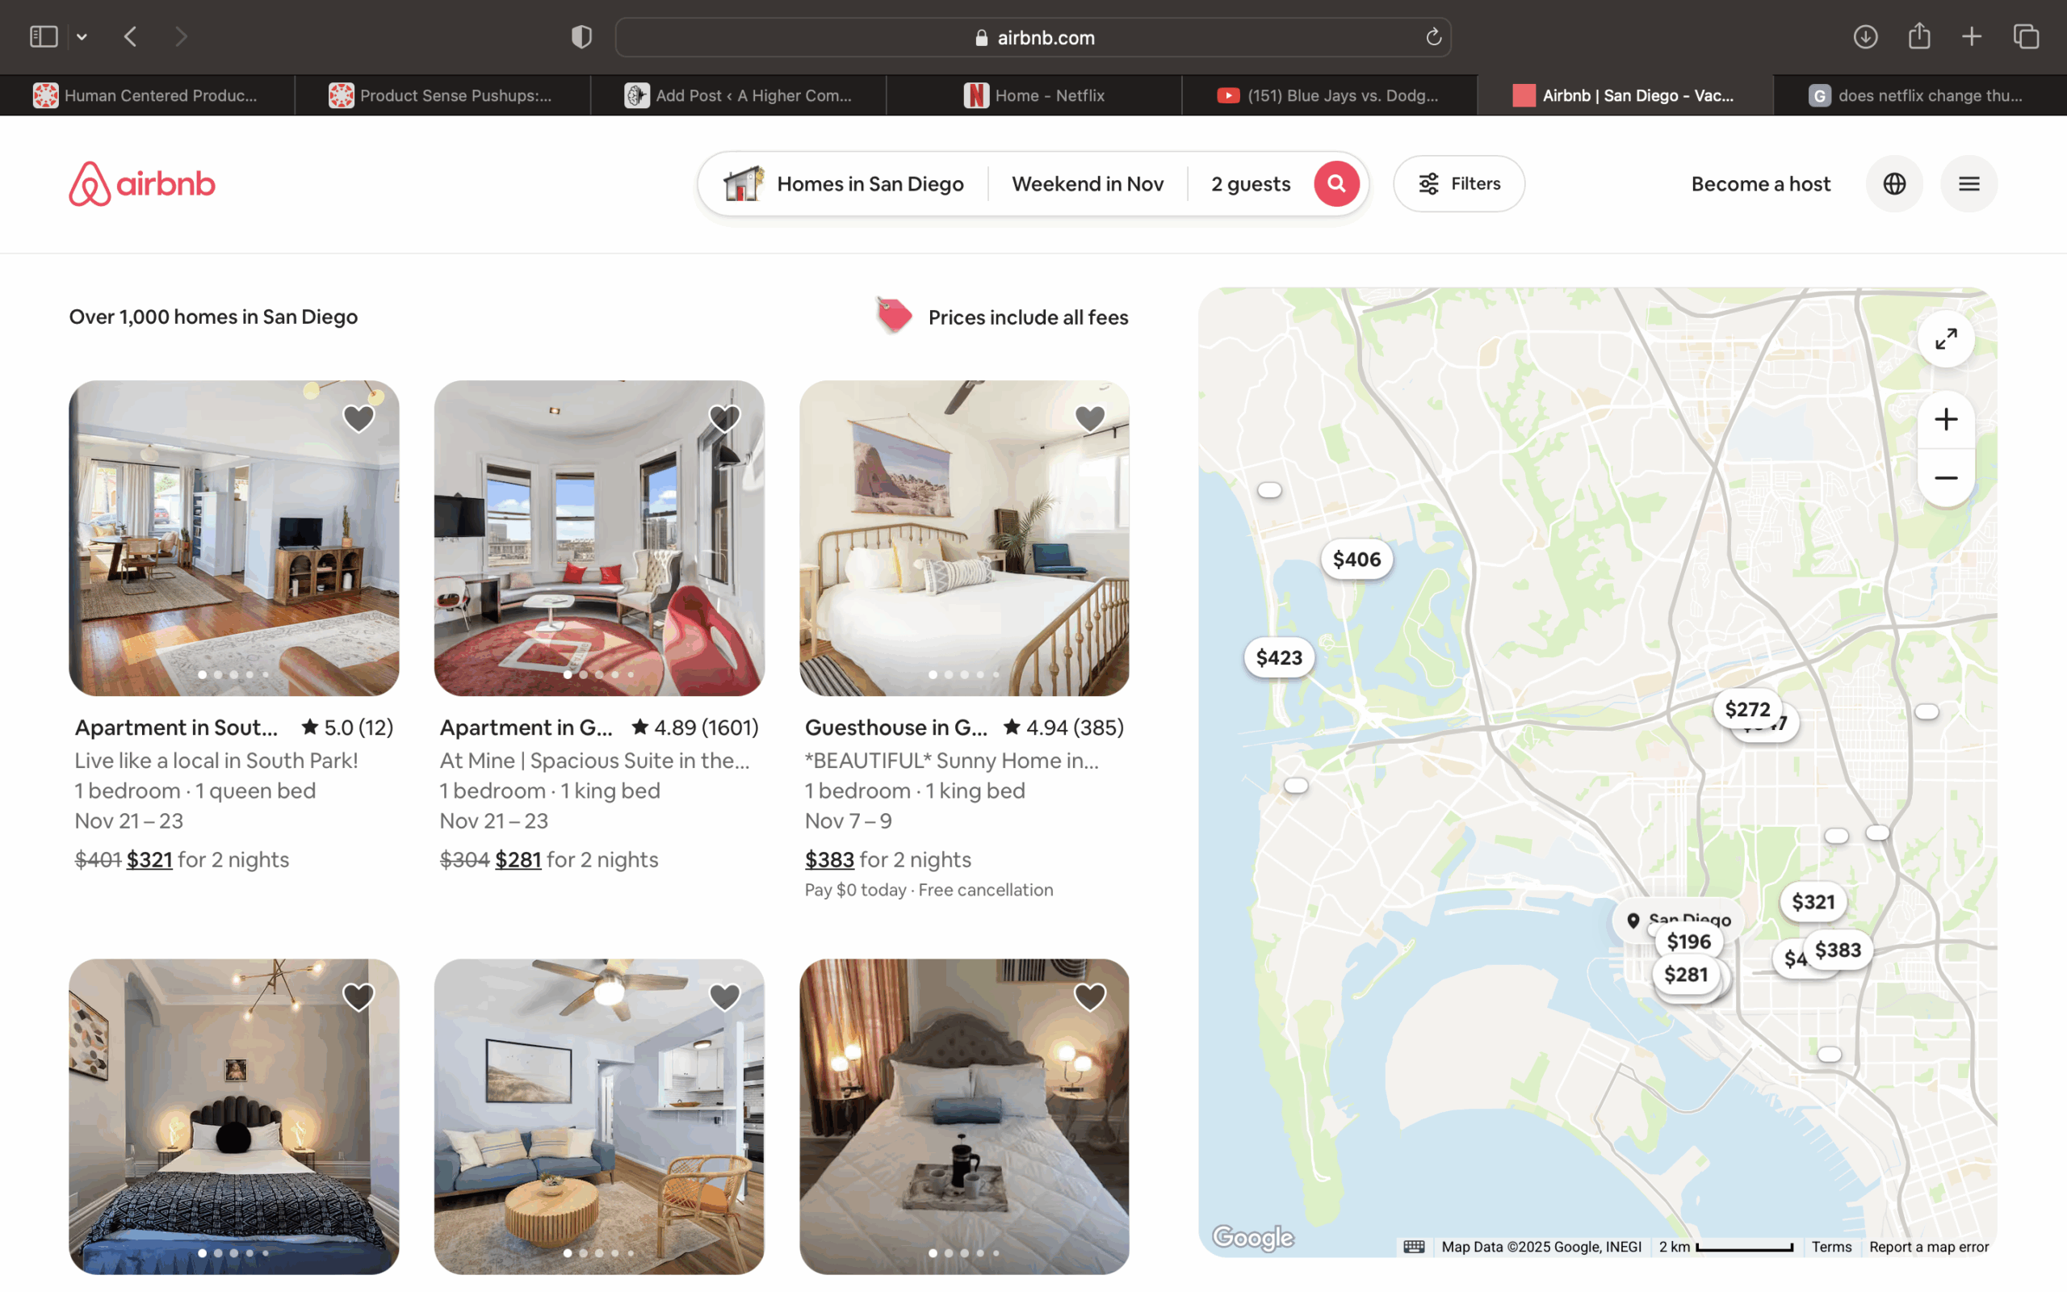Expand the map to fullscreen
The height and width of the screenshot is (1292, 2067).
pyautogui.click(x=1946, y=339)
